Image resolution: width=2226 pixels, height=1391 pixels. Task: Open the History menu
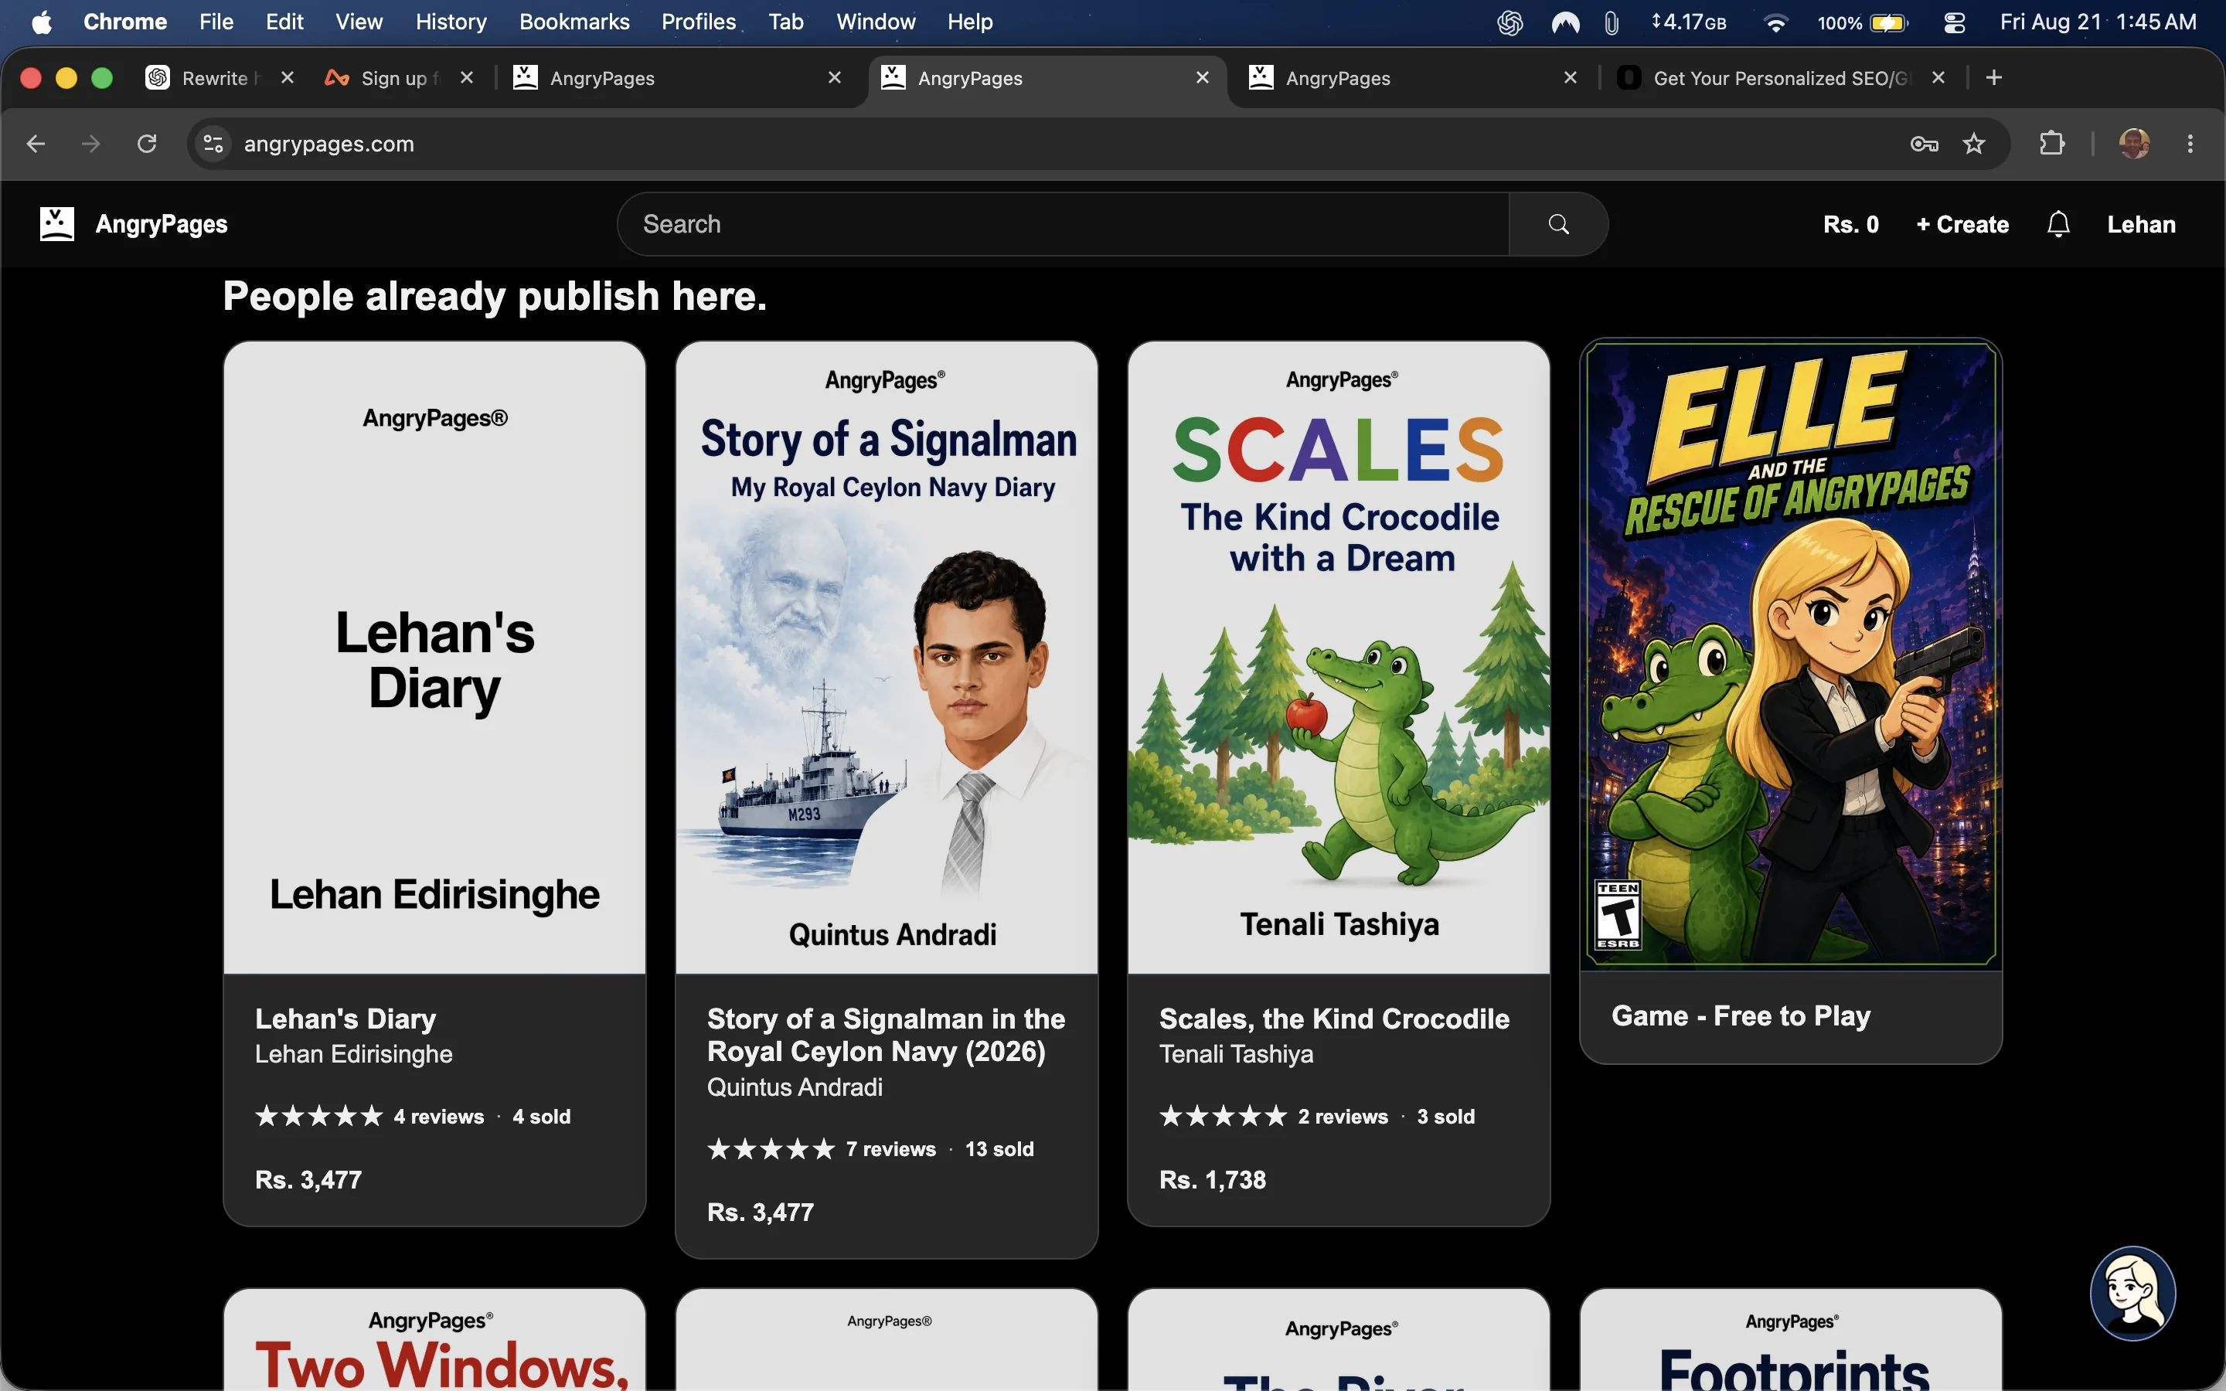tap(451, 22)
